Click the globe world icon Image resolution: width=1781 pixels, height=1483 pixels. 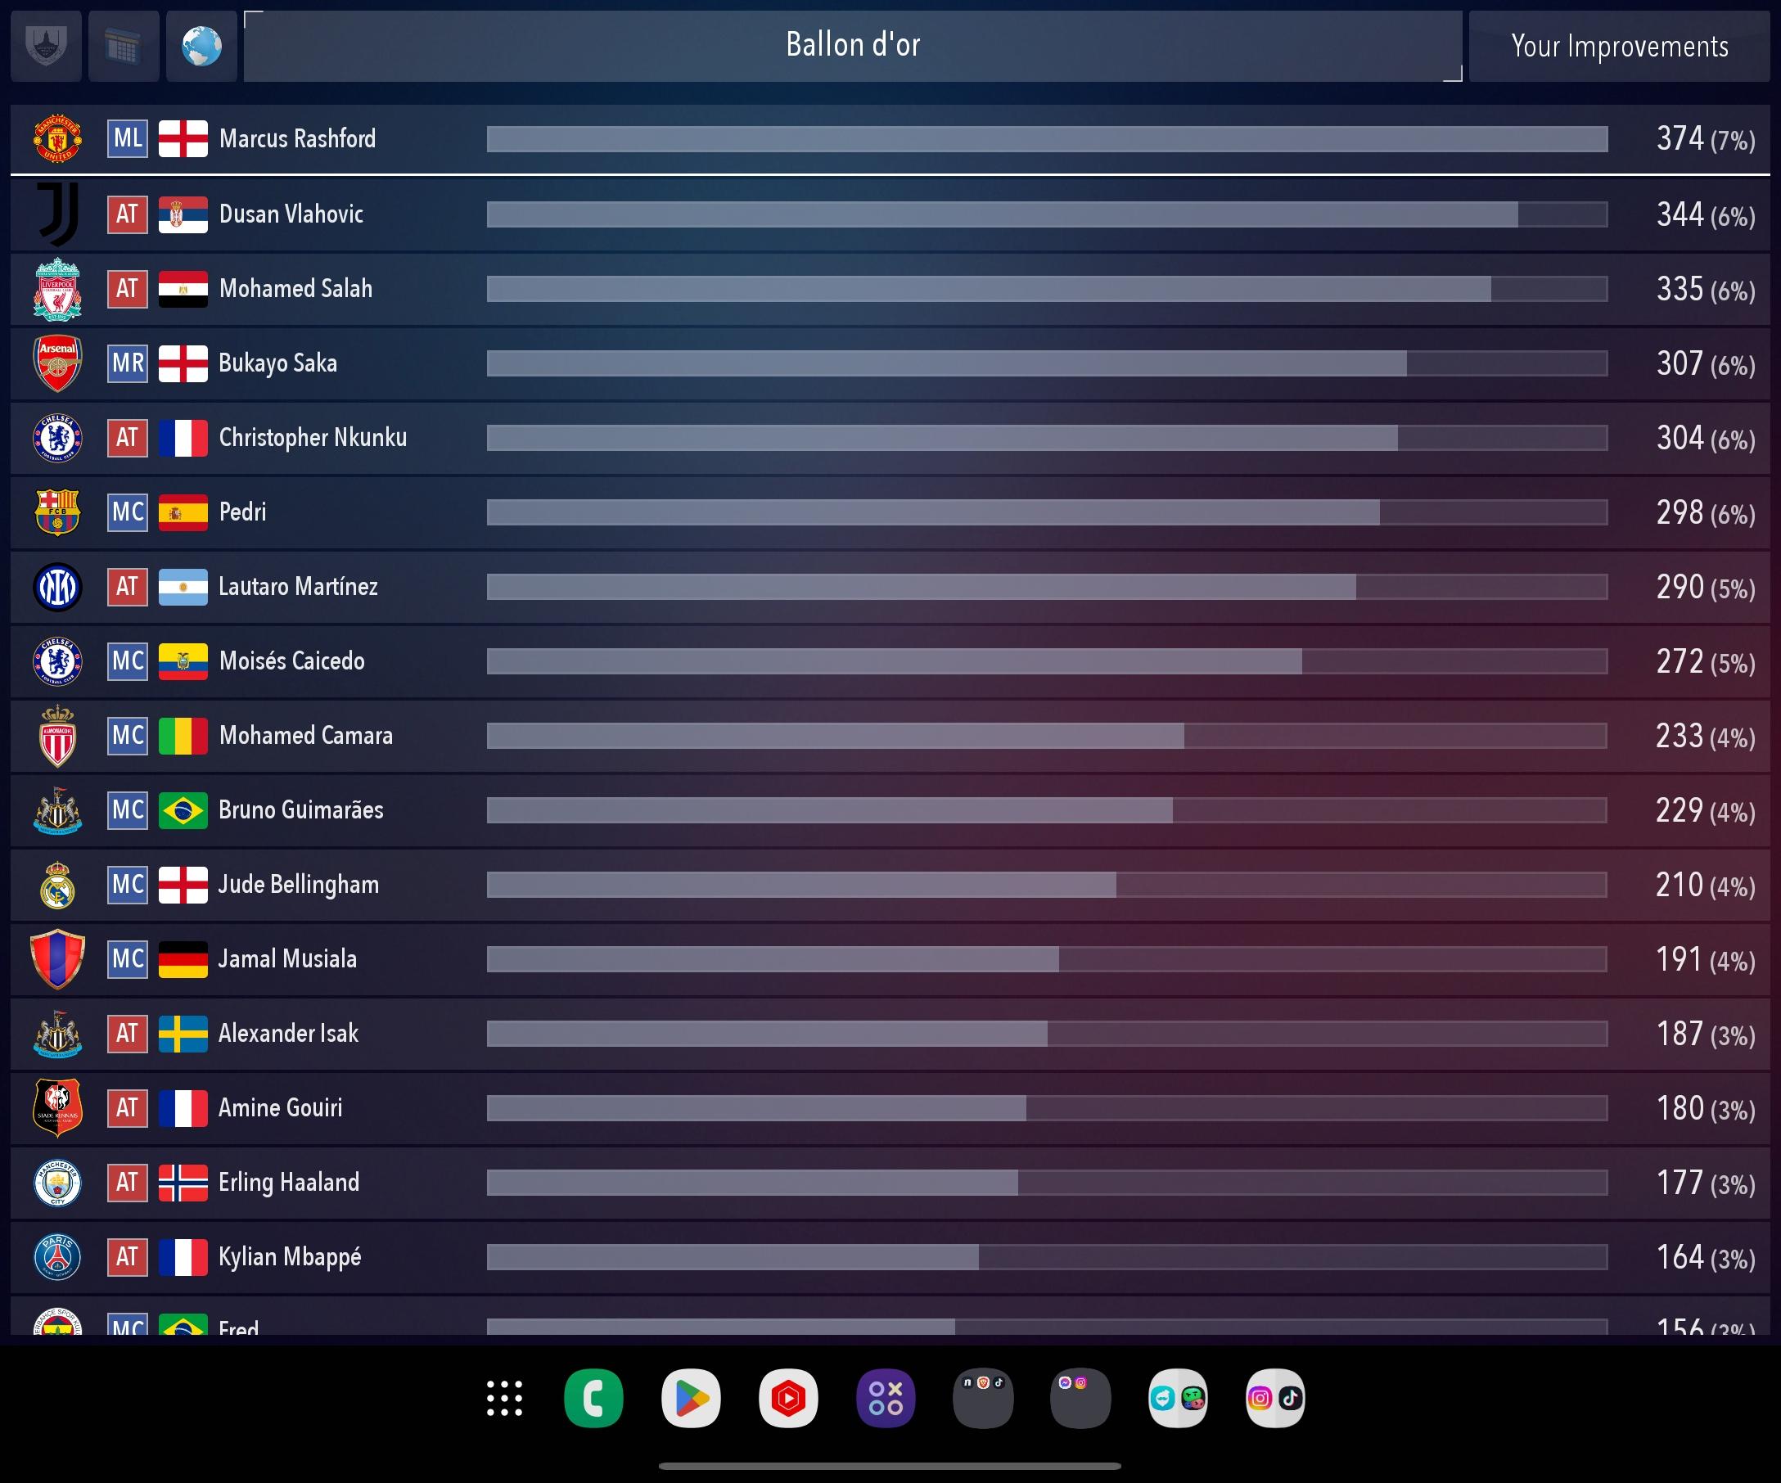point(201,46)
